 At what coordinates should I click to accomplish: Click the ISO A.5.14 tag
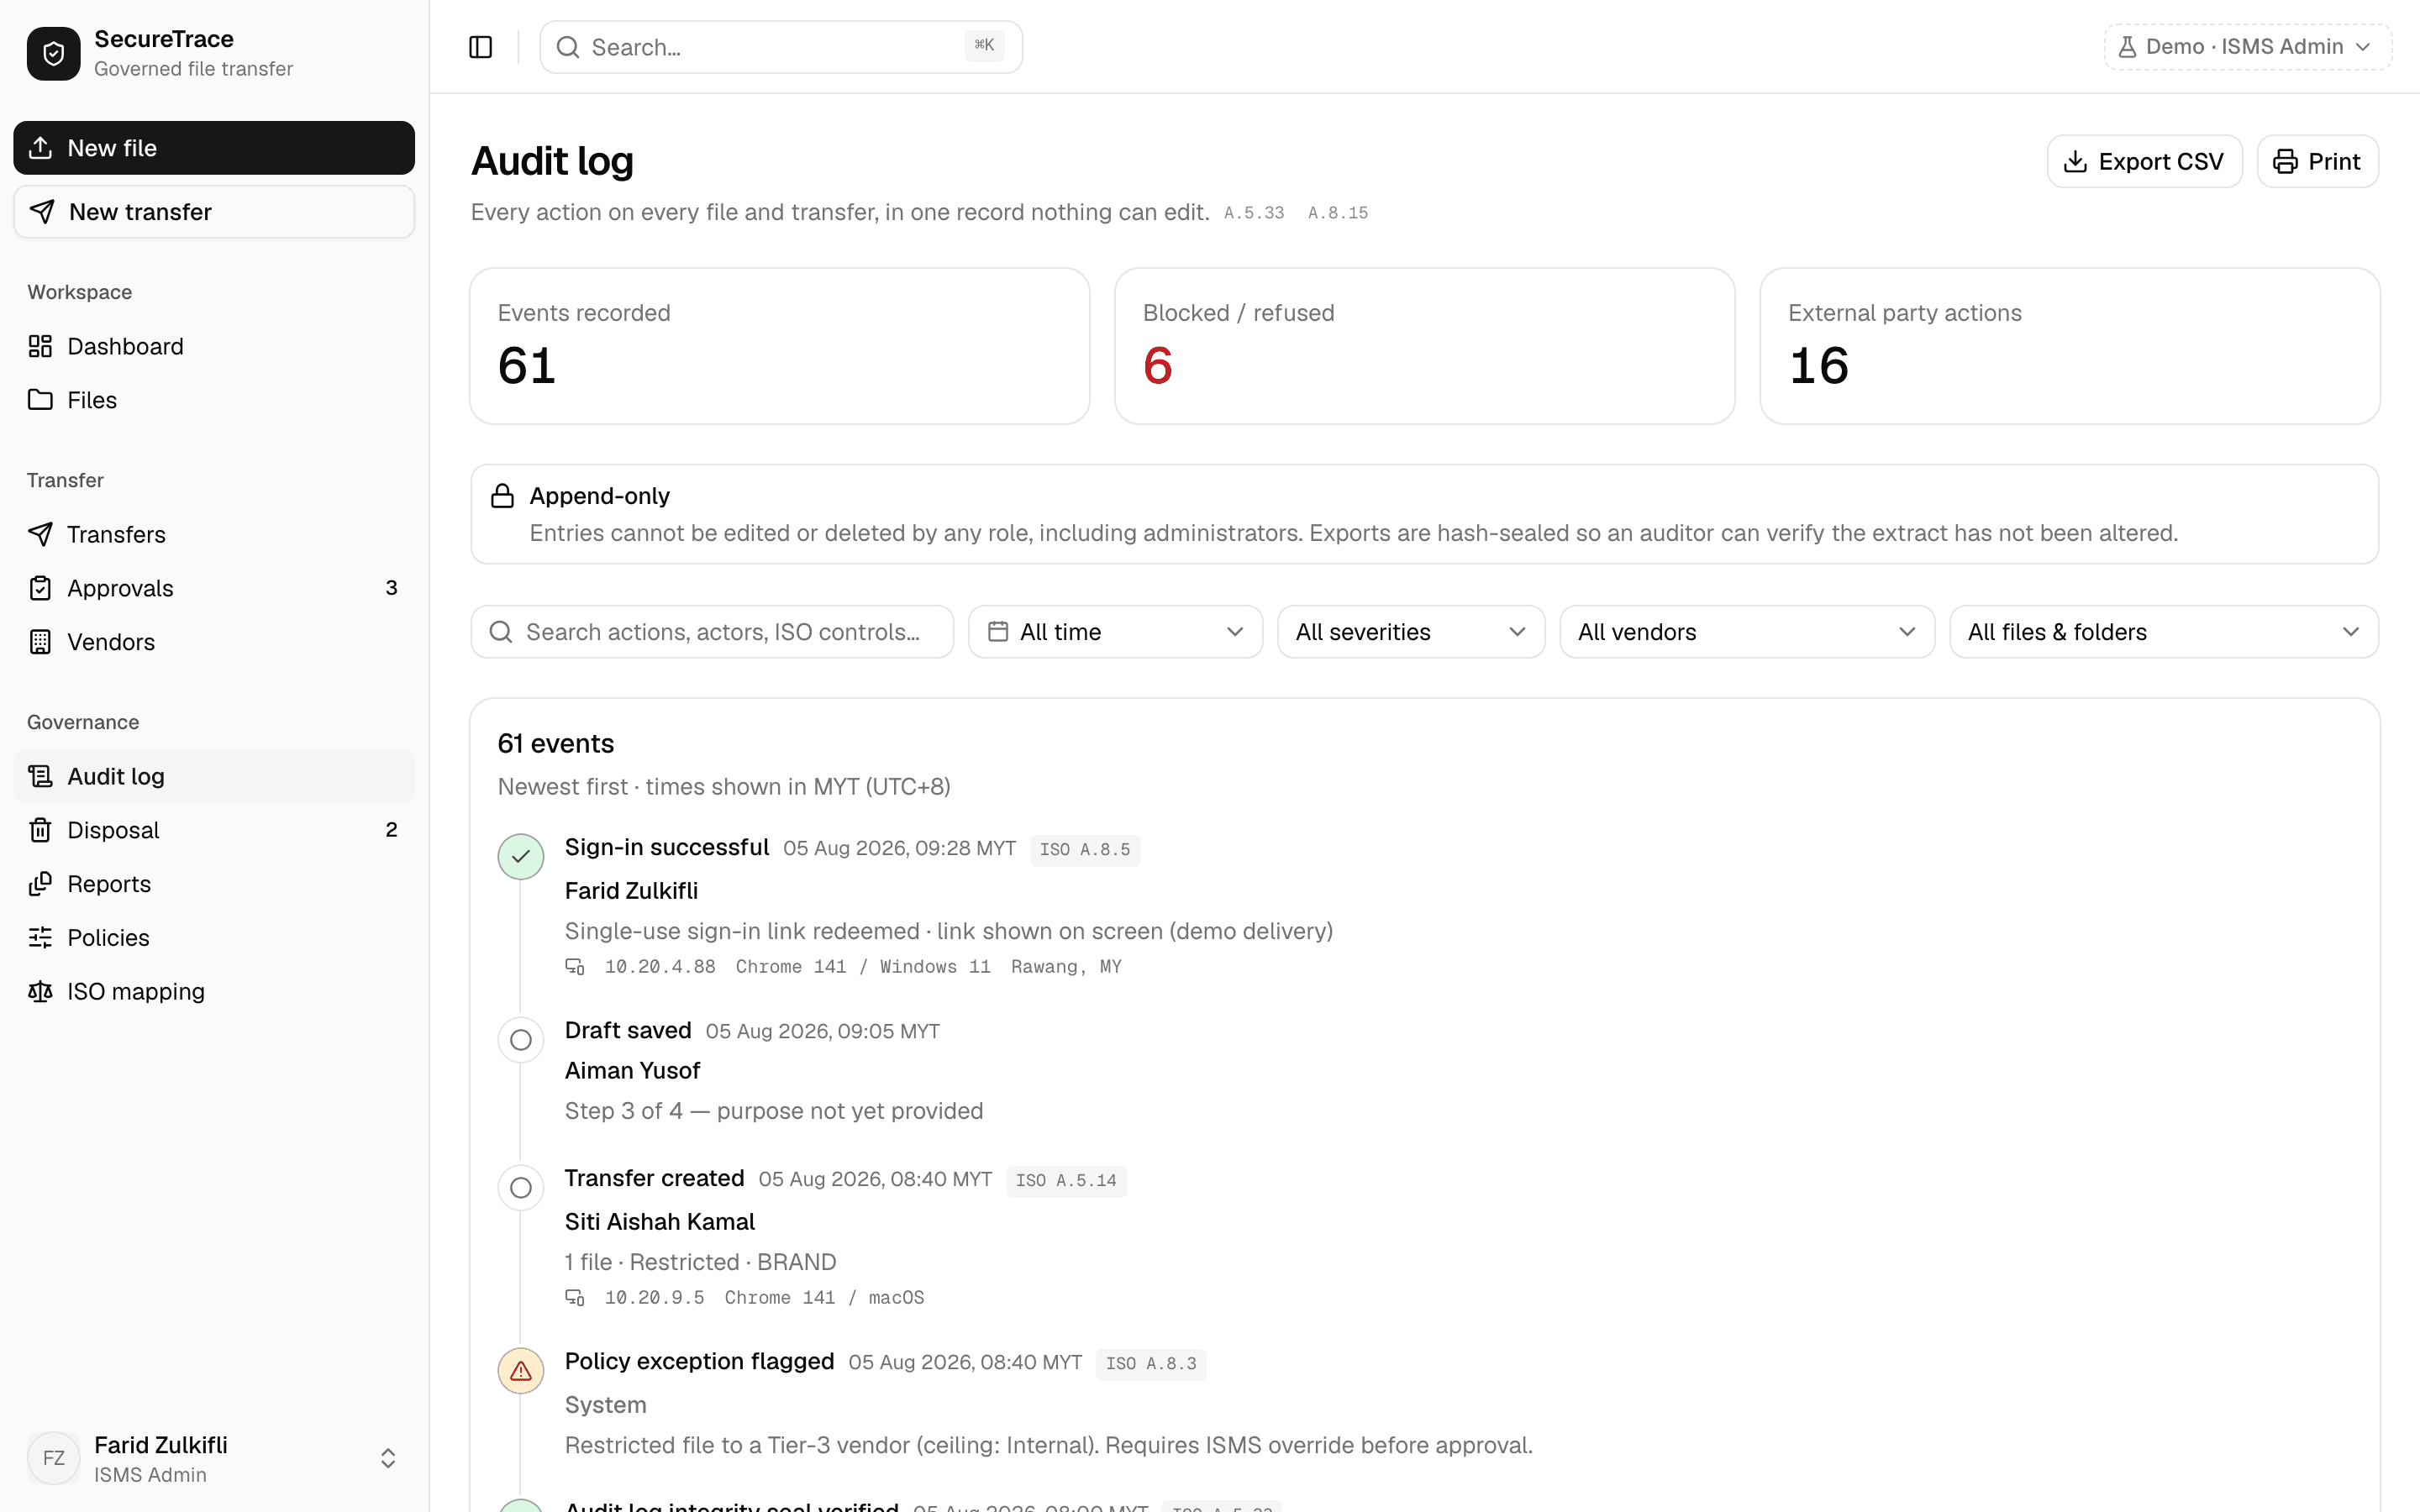point(1066,1181)
